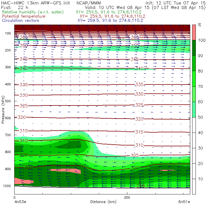Click the 'Relative humidity (w.r.t. water)' legend label
Image resolution: width=207 pixels, height=207 pixels.
33,12
